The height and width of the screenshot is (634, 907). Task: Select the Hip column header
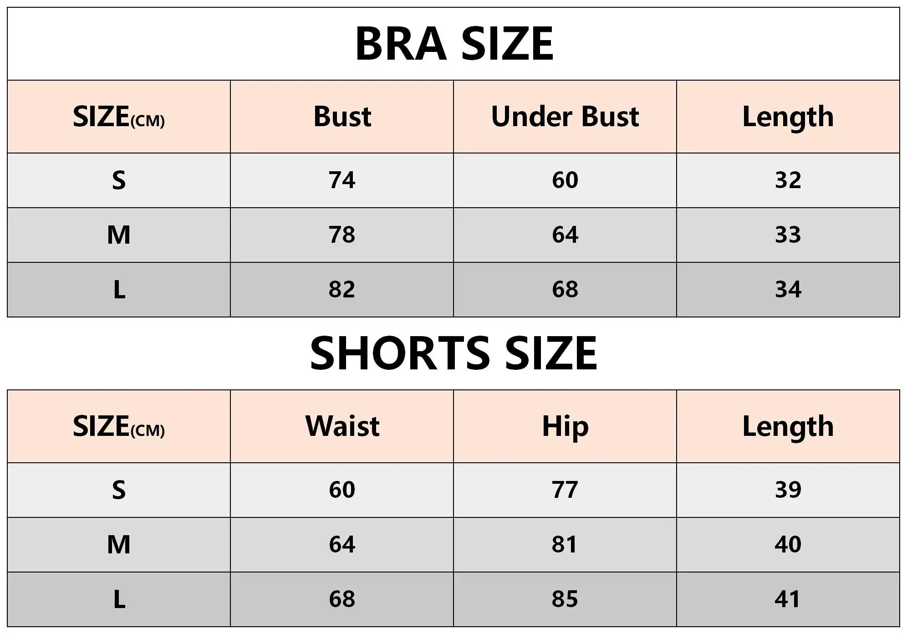pyautogui.click(x=565, y=427)
